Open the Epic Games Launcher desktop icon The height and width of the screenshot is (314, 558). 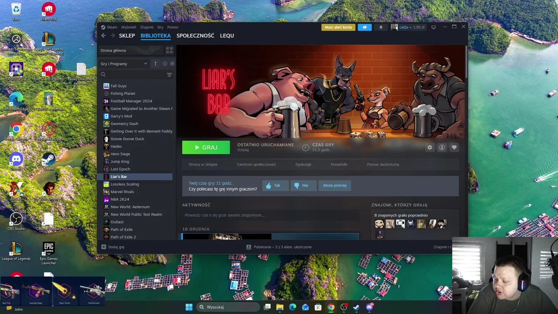48,253
